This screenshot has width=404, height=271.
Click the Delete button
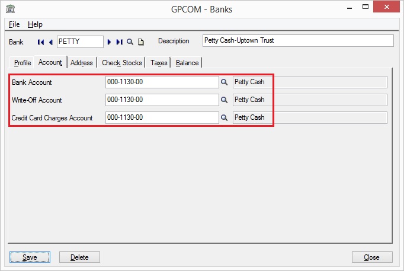[x=79, y=257]
